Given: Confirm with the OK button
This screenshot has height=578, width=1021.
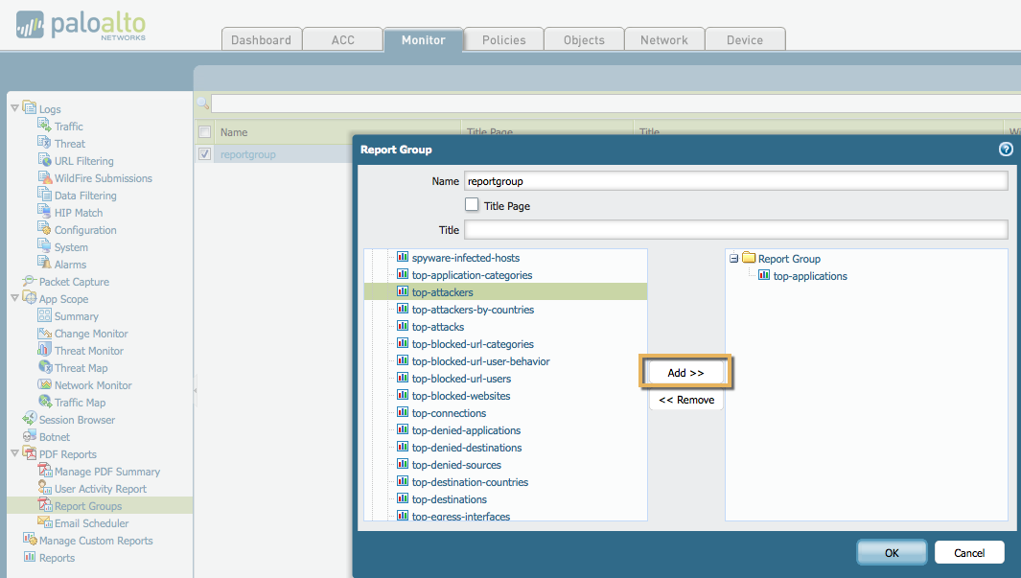Looking at the screenshot, I should tap(892, 553).
